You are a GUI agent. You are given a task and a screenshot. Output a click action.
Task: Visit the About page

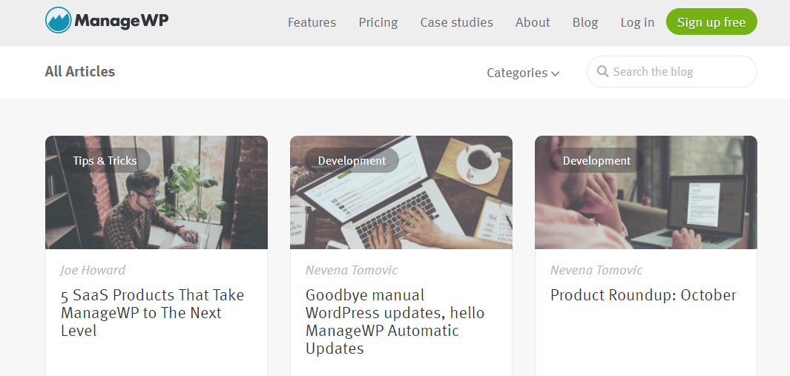(533, 22)
